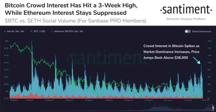Click the circle icon beside 'BTC / USD'
This screenshot has height=112, width=216.
pos(31,31)
